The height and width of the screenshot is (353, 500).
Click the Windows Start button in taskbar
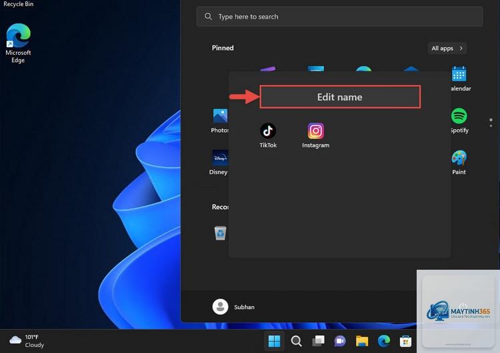[274, 341]
